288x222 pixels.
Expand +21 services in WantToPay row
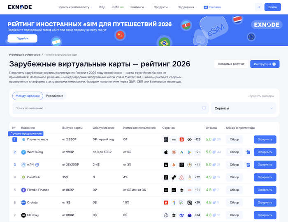[197, 152]
